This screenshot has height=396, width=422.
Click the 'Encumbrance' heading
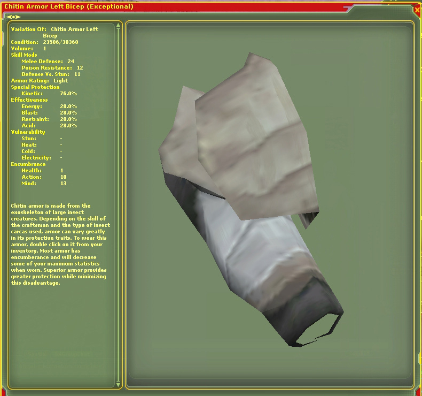pos(28,164)
